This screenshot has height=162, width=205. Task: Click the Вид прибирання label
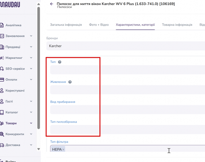coord(63,102)
